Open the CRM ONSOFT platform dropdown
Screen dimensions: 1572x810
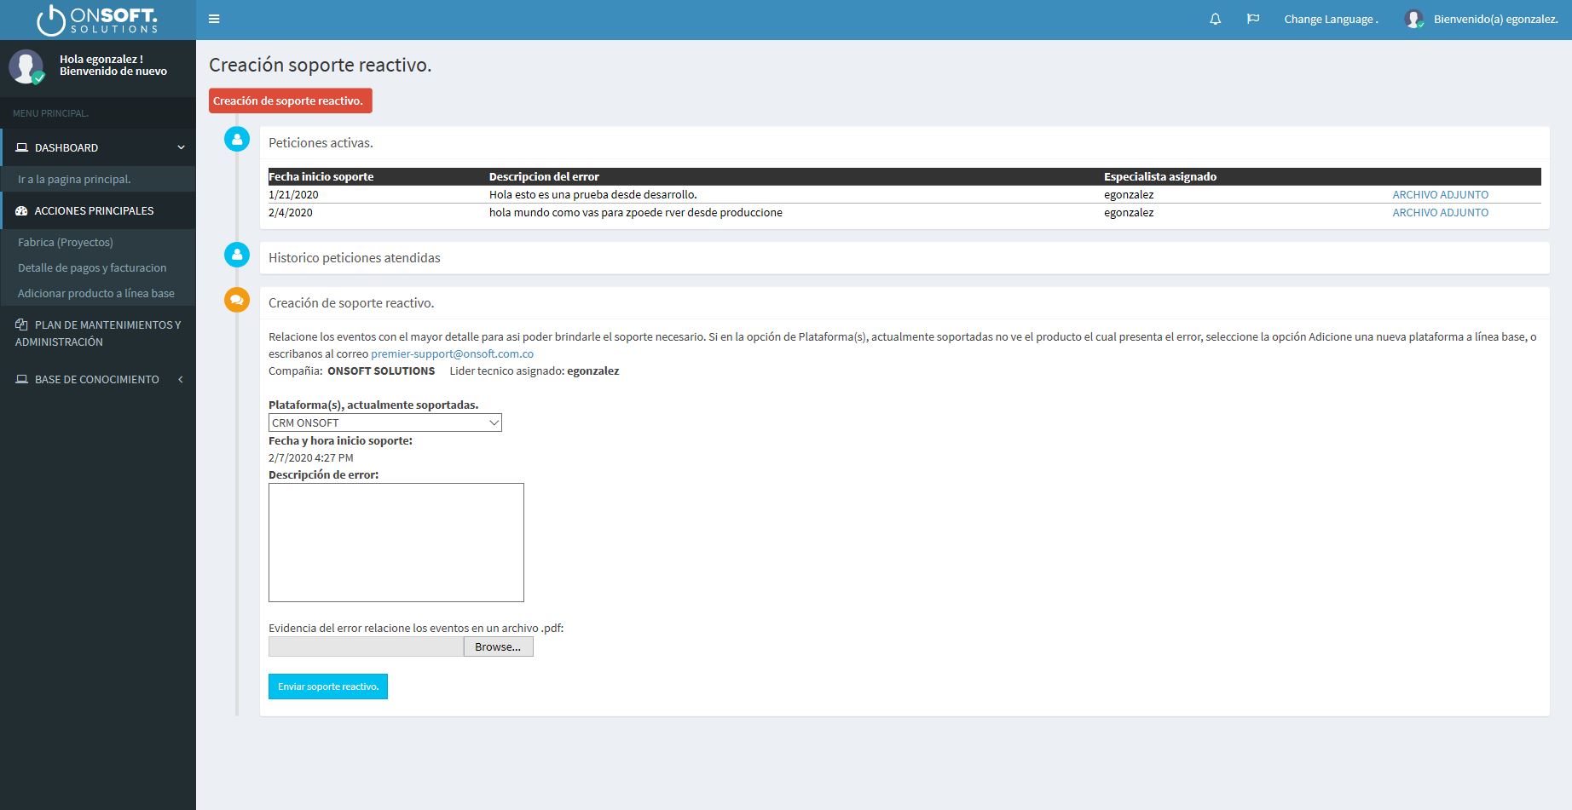tap(385, 422)
